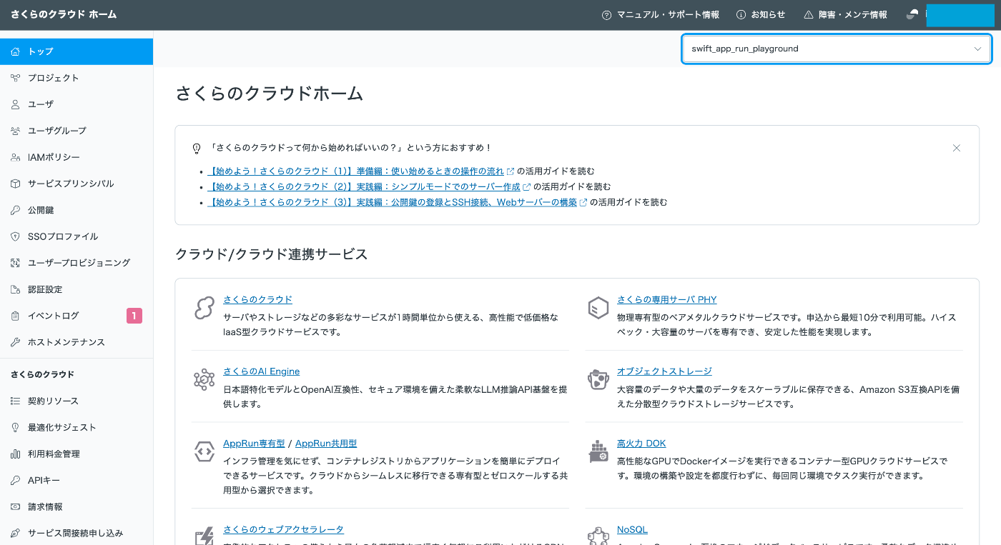Image resolution: width=1001 pixels, height=545 pixels.
Task: Open the オブジェクトストレージ link
Action: [664, 371]
